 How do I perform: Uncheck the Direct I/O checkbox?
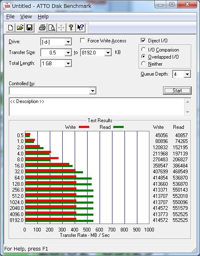click(x=143, y=40)
